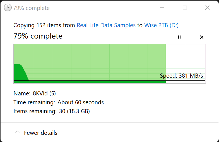Open the Wise 2TB (D:) destination link
Image resolution: width=219 pixels, height=142 pixels.
click(161, 25)
